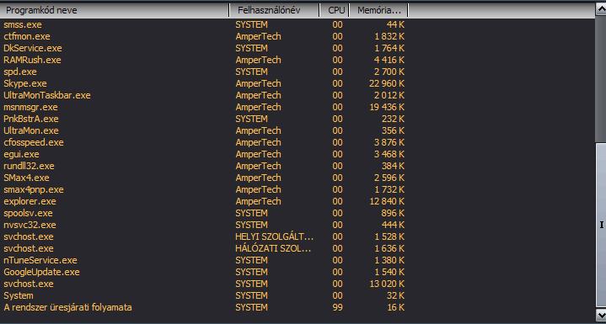Select the explorer.exe process
The height and width of the screenshot is (324, 606).
(297, 201)
